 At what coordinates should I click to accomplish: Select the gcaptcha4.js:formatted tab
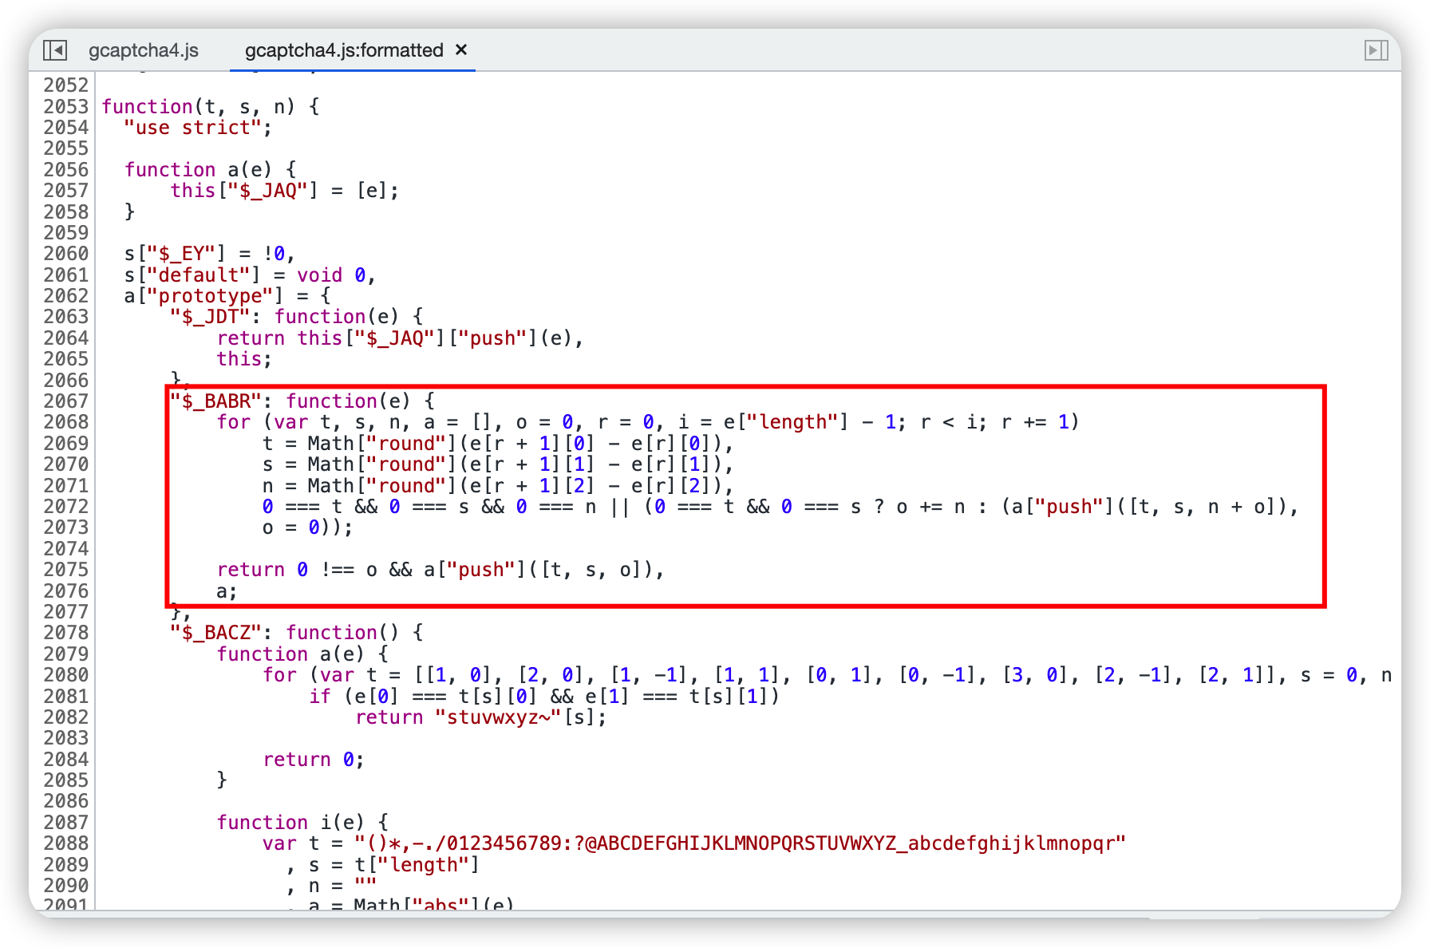[x=344, y=50]
